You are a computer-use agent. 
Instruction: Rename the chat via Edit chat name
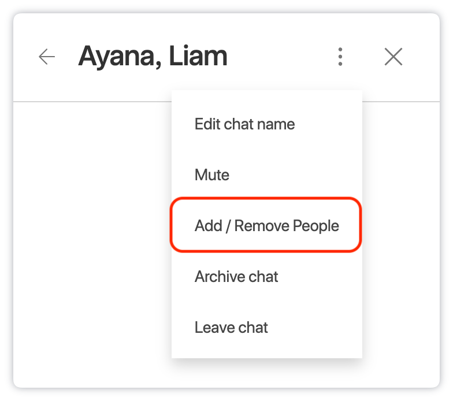[x=267, y=124]
